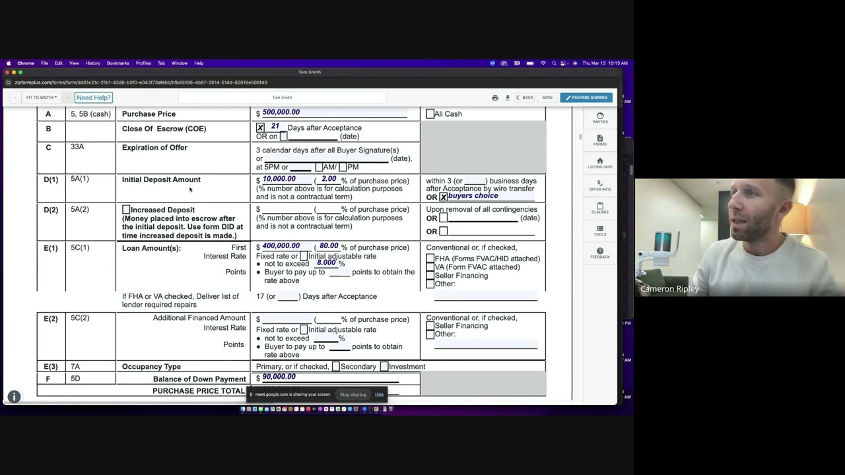Image resolution: width=845 pixels, height=475 pixels.
Task: Open the Edit menu
Action: 59,63
